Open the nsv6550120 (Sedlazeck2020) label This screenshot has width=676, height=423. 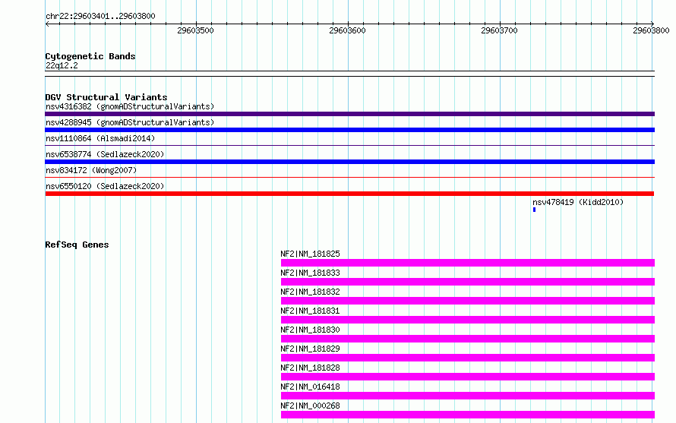point(105,186)
